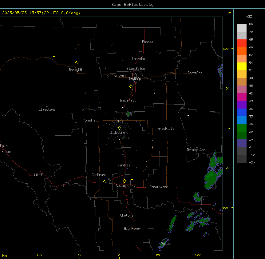Click the RedDeer city label

pos(135,78)
